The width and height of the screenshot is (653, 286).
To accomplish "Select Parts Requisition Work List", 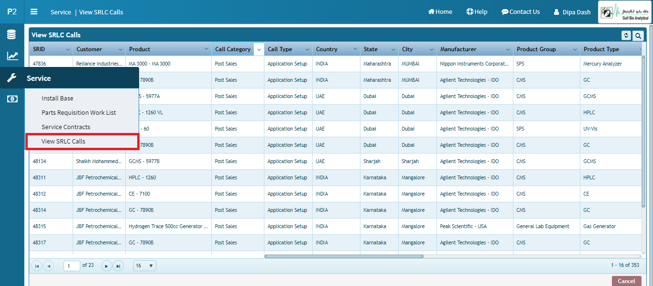I will [x=79, y=112].
